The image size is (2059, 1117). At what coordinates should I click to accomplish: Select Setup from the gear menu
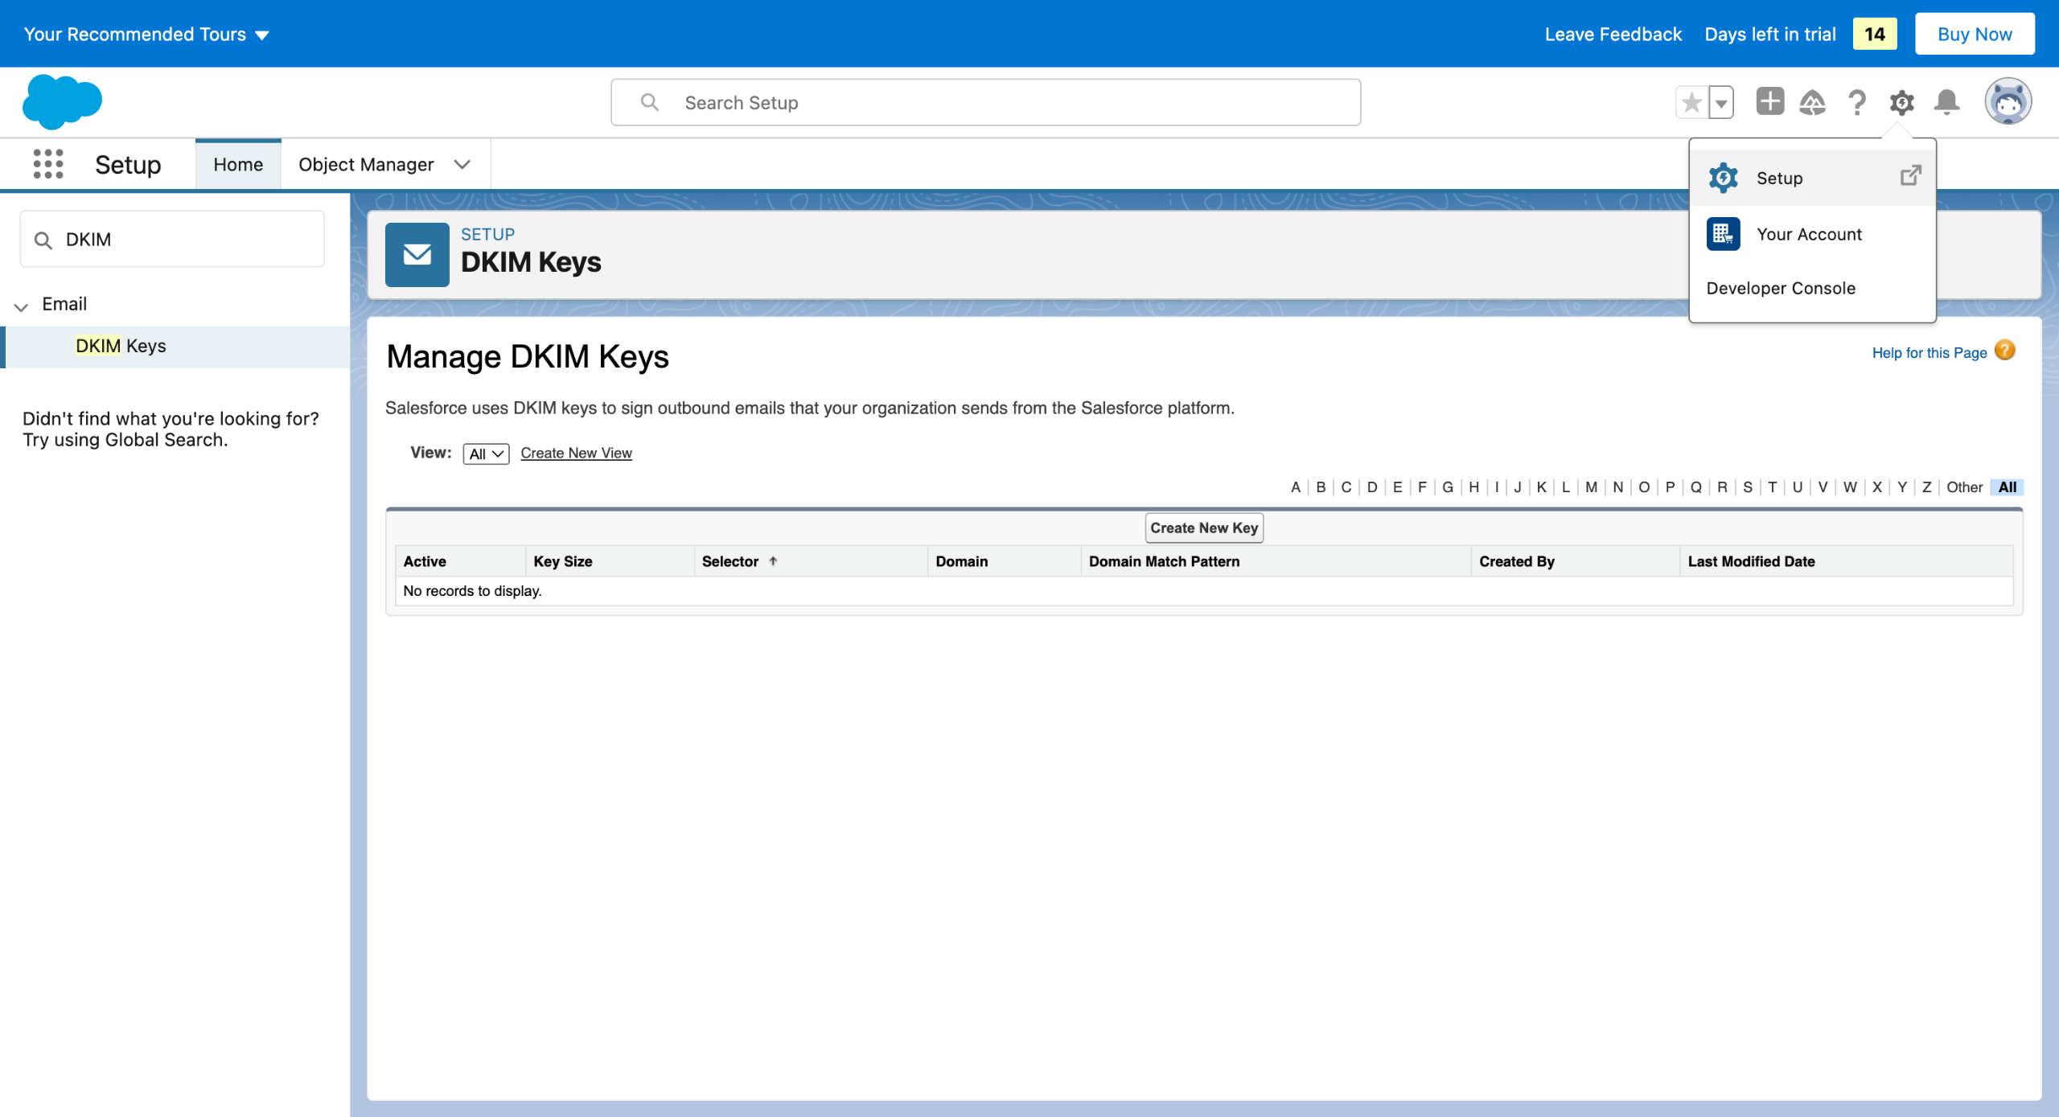tap(1813, 178)
